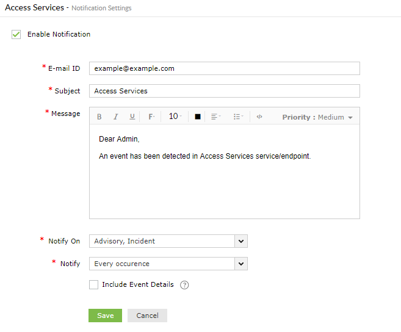Screen dimensions: 401x332
Task: Open the text alignment options
Action: click(x=215, y=117)
